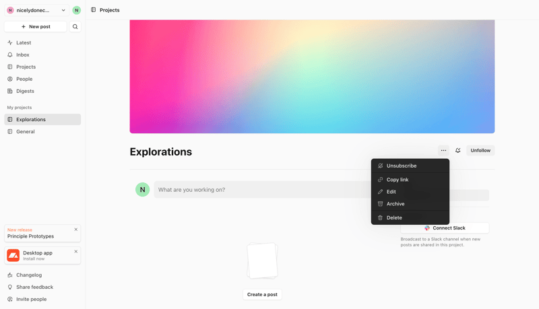Dismiss the Principle Prototypes release notice

pos(76,230)
